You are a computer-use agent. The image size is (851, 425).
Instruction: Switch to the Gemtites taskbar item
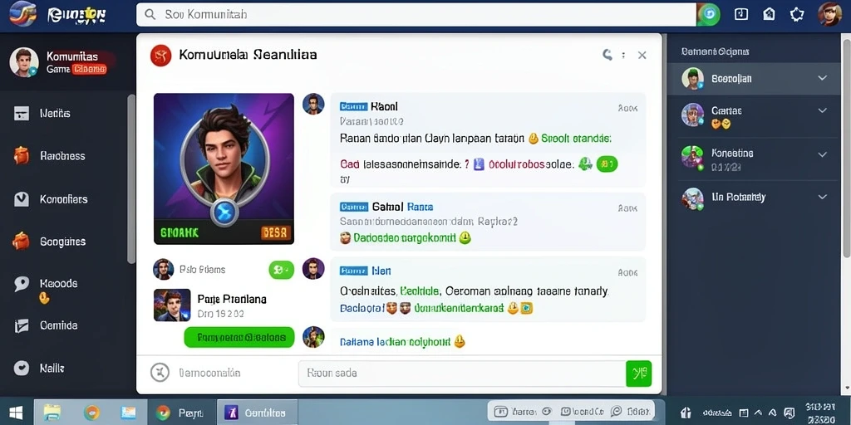pos(258,413)
